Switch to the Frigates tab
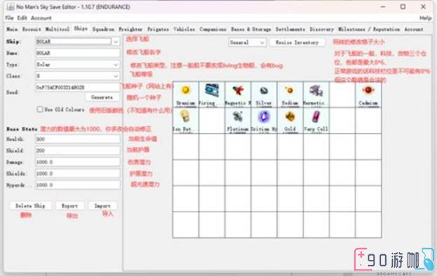 (x=158, y=29)
